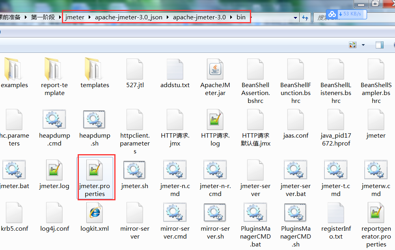Image resolution: width=395 pixels, height=250 pixels.
Task: Select the extensionless jmeter file
Action: pyautogui.click(x=376, y=124)
